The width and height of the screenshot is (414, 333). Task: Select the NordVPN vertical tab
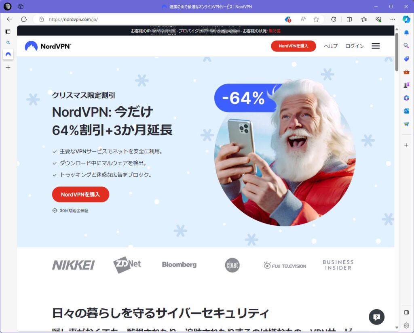coord(8,54)
